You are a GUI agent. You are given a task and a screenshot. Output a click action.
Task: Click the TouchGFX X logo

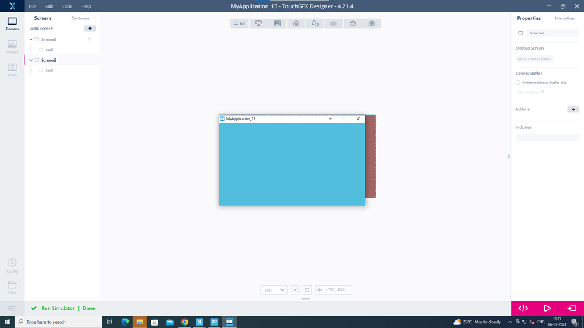(12, 6)
